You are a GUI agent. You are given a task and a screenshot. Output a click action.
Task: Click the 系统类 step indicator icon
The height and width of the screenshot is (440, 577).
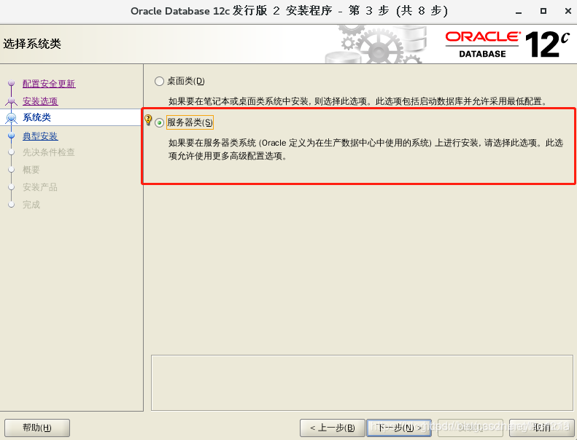coord(12,118)
